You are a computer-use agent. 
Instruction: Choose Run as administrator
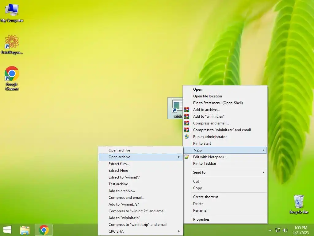225,137
